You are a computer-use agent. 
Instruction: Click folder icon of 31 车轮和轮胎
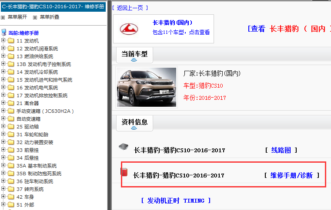[x=11, y=134]
